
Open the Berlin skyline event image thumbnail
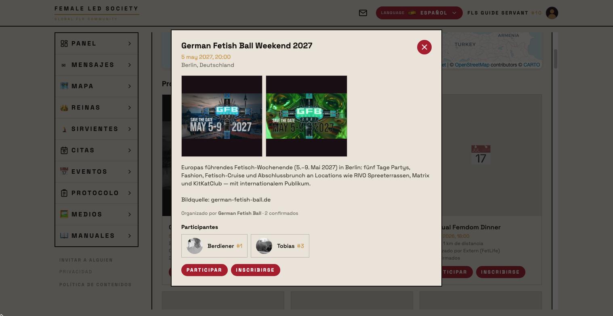pyautogui.click(x=222, y=116)
